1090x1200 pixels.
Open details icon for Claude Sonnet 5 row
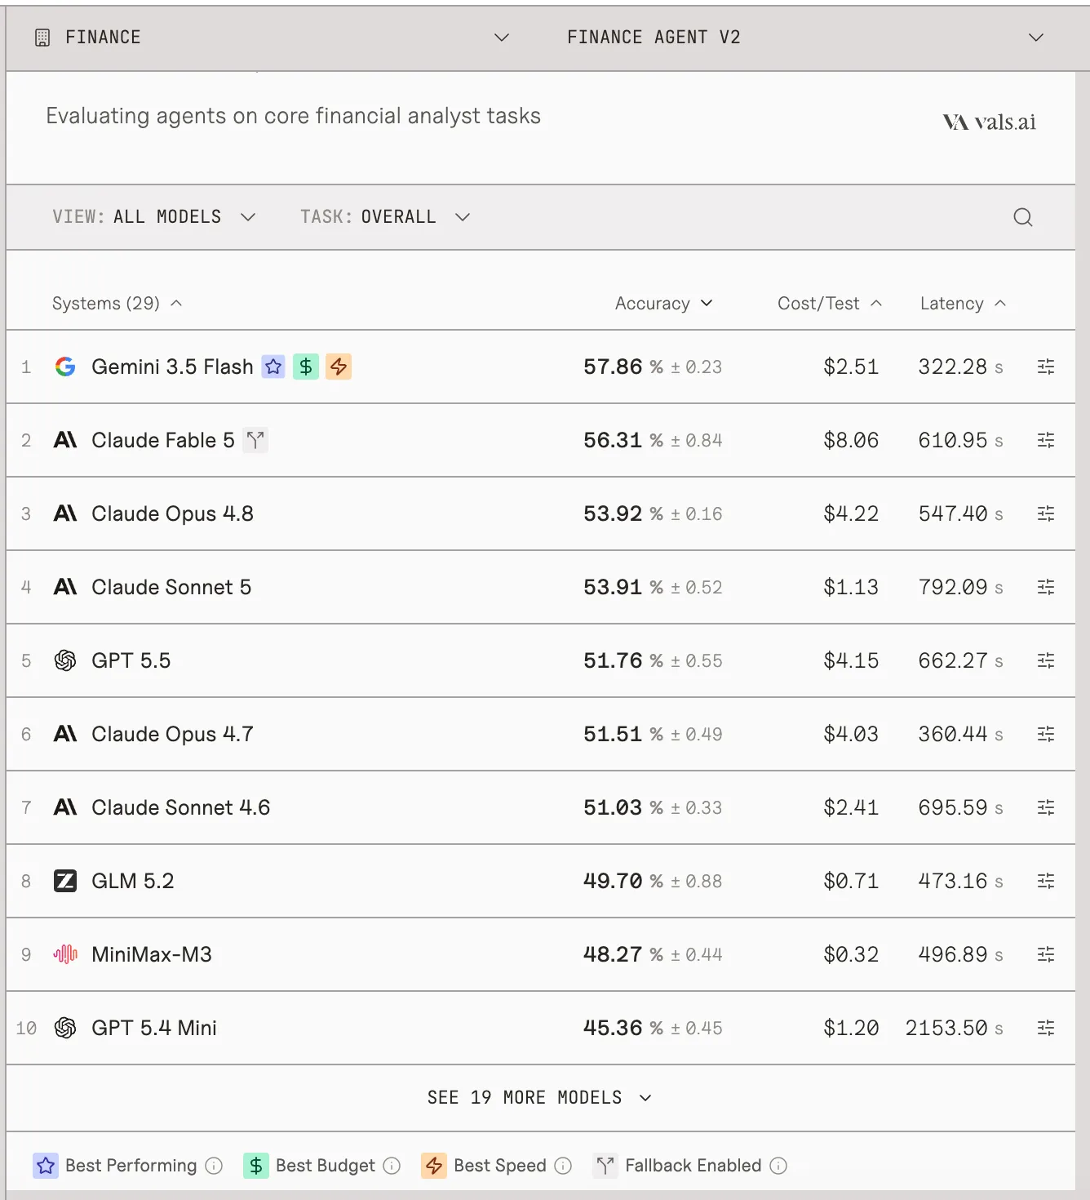click(x=1046, y=587)
